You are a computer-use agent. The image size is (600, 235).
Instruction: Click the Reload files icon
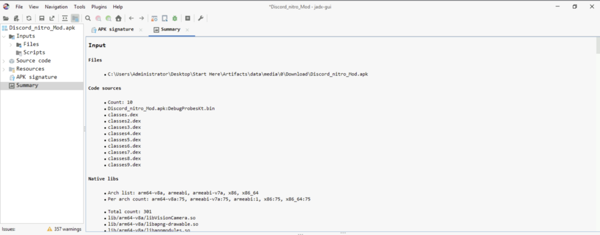[x=29, y=18]
